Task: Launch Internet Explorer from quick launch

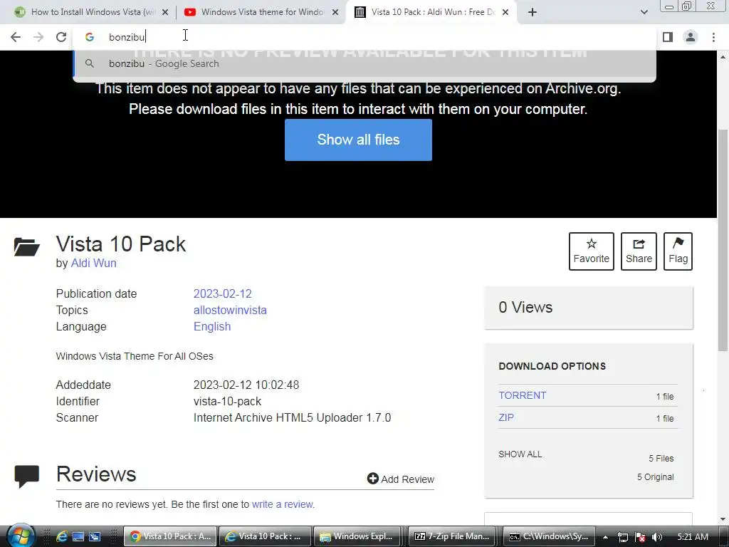Action: coord(61,536)
